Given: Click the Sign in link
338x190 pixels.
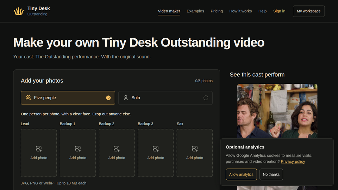Looking at the screenshot, I should [x=279, y=11].
